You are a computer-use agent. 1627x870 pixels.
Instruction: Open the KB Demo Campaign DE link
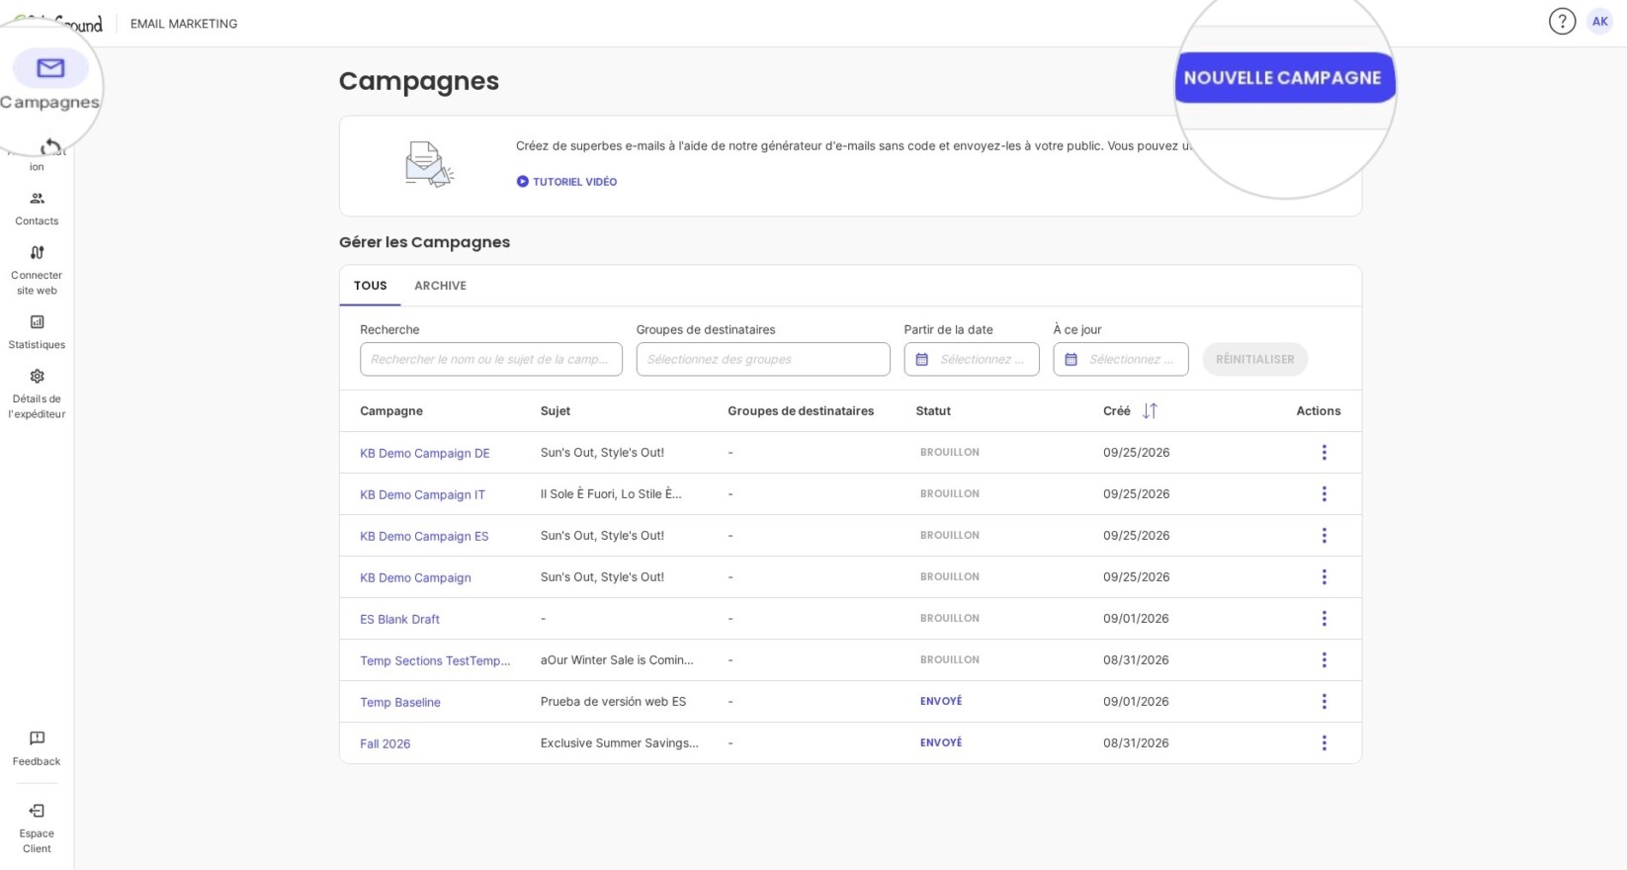(425, 453)
